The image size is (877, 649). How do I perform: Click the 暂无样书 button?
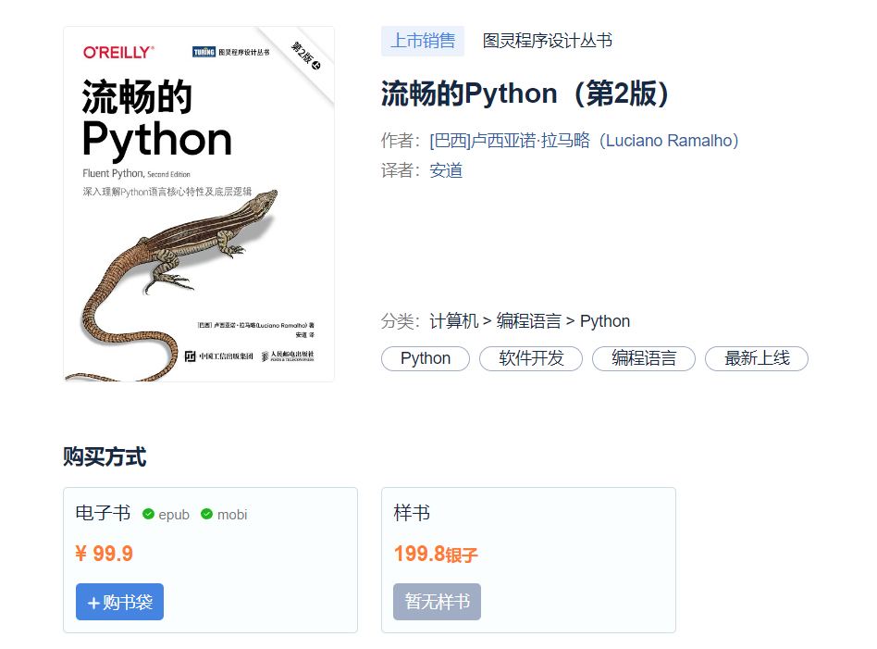click(x=437, y=602)
